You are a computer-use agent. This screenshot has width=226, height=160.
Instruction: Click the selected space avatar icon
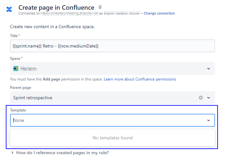coord(16,69)
